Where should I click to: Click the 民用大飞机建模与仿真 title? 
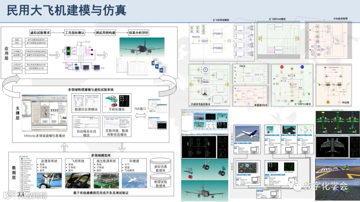[67, 10]
